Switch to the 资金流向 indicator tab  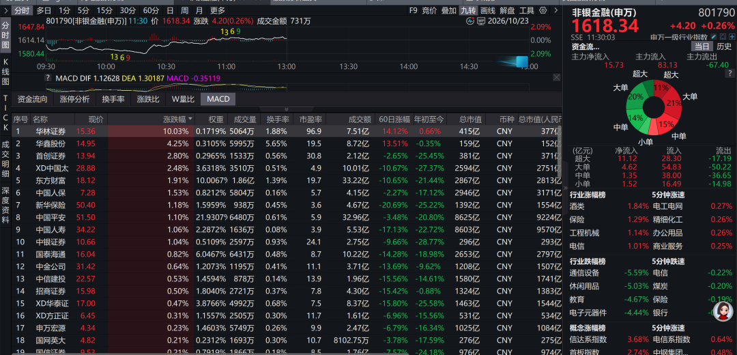(x=33, y=99)
